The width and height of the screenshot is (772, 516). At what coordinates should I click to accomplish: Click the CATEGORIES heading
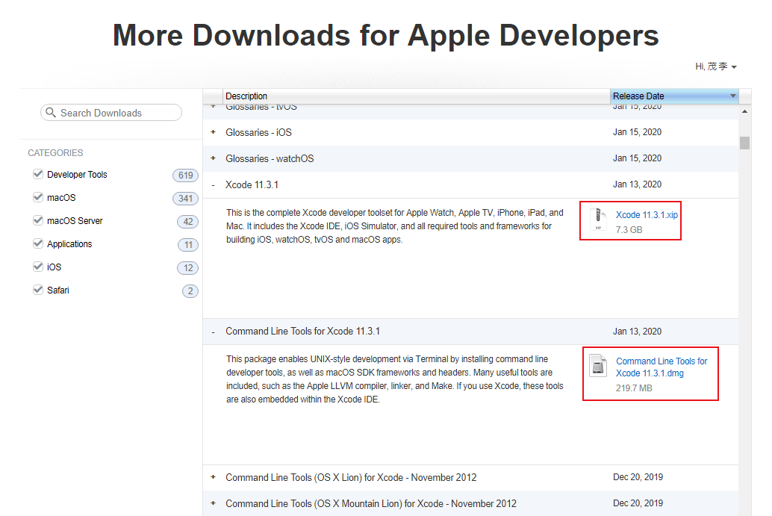click(x=55, y=152)
